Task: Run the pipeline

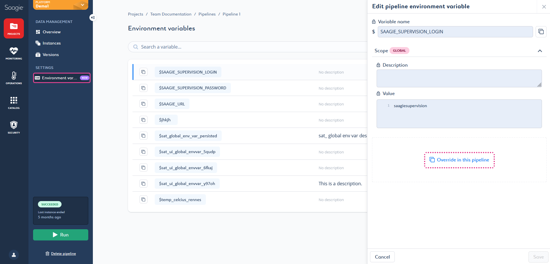Action: click(61, 235)
